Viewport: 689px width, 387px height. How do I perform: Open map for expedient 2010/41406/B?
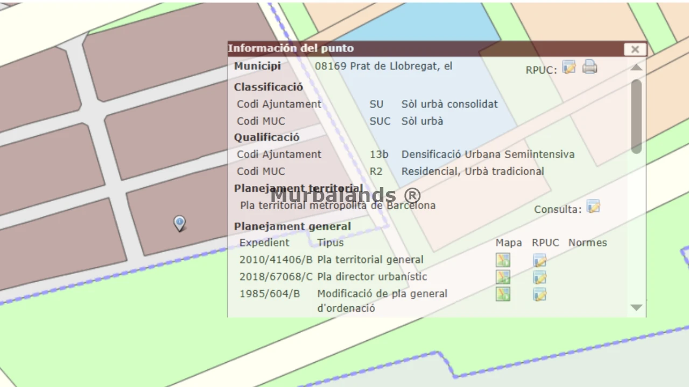click(x=503, y=260)
